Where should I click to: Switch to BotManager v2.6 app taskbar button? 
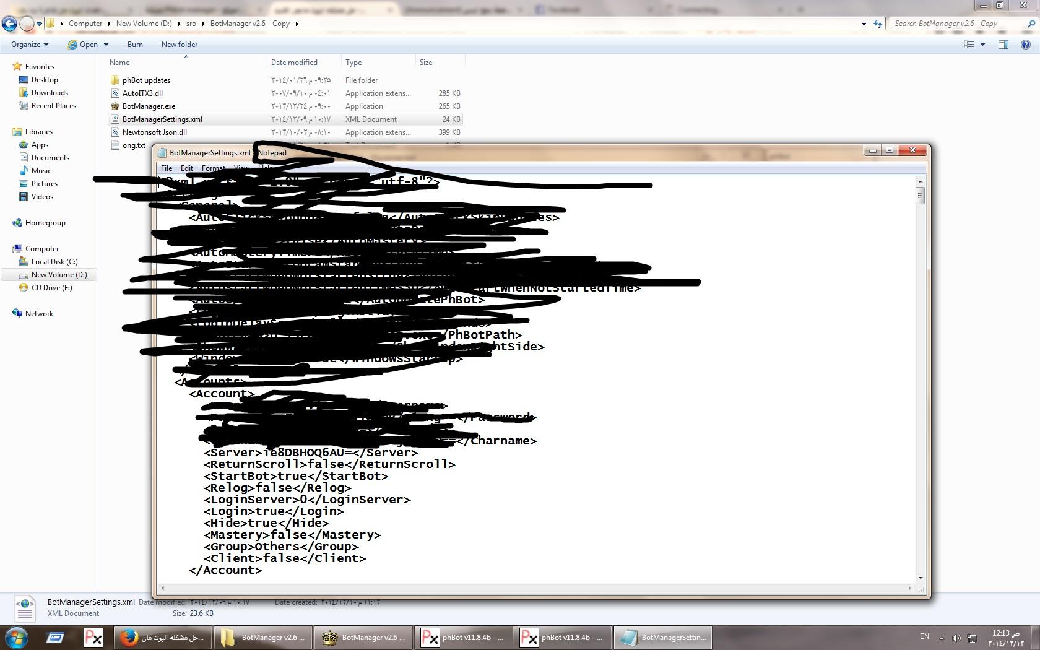click(x=363, y=638)
